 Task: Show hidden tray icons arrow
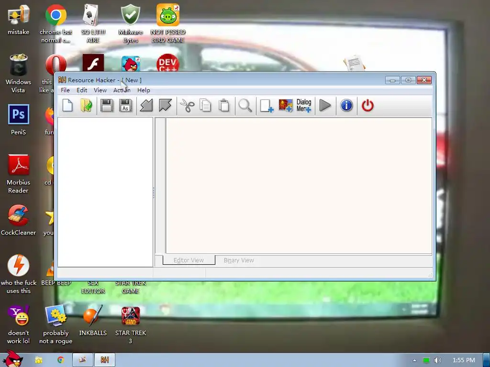pyautogui.click(x=415, y=360)
